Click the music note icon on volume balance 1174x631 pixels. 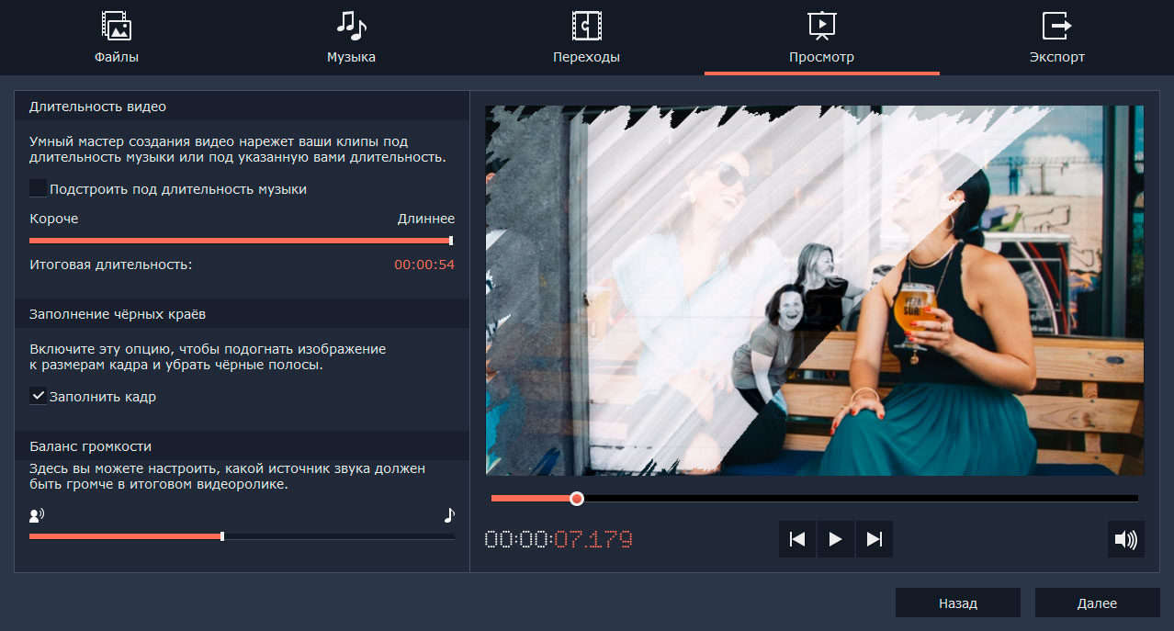(449, 515)
